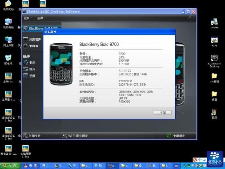Click the 中 input method language indicator
Viewport: 225px width, 169px height.
click(x=200, y=160)
